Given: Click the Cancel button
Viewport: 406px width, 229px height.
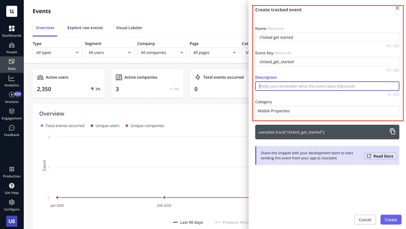Looking at the screenshot, I should (365, 219).
